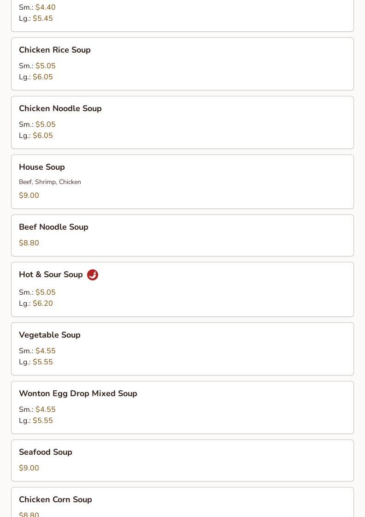
Task: Click the Seafood Soup $9.00 price
Action: coord(29,468)
